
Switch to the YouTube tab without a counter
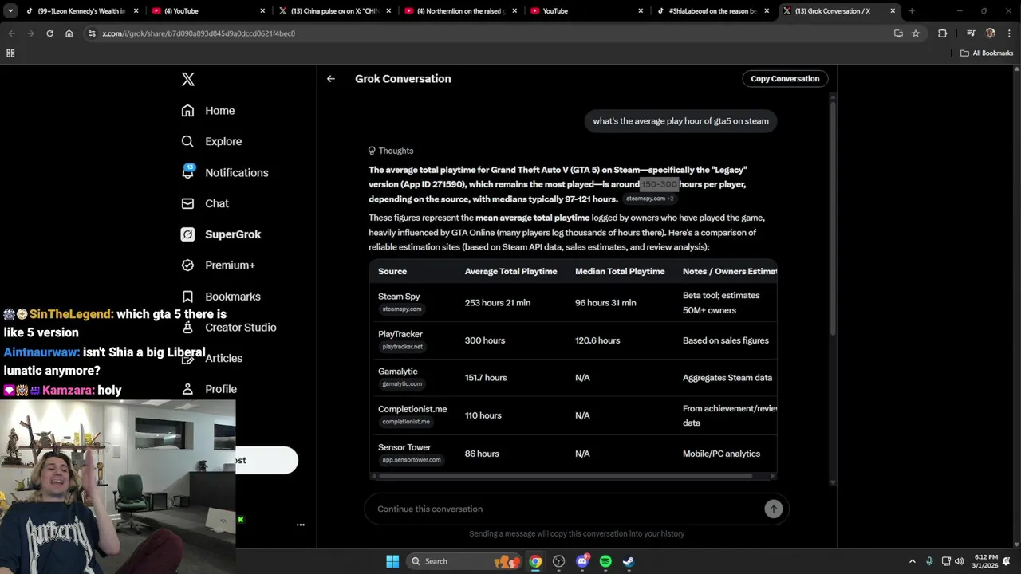(588, 11)
